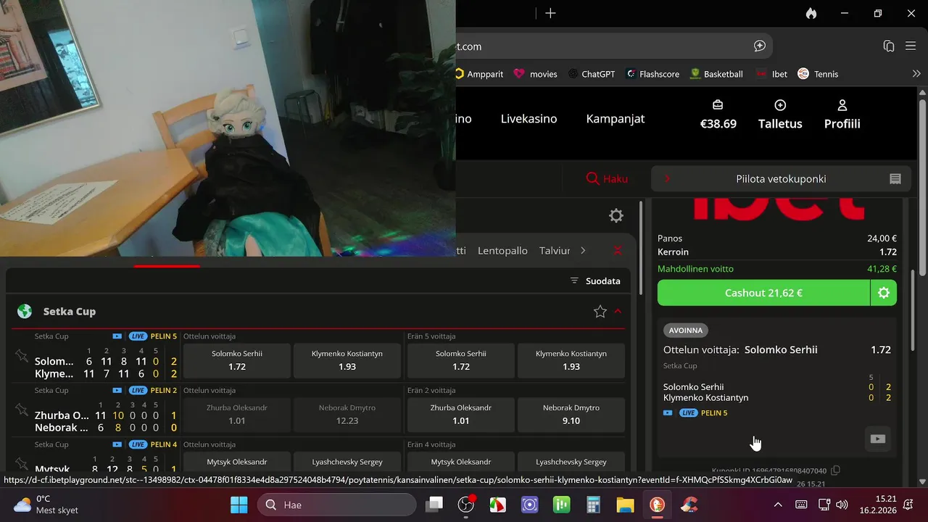Show hidden system tray icons
The height and width of the screenshot is (522, 928).
tap(778, 505)
